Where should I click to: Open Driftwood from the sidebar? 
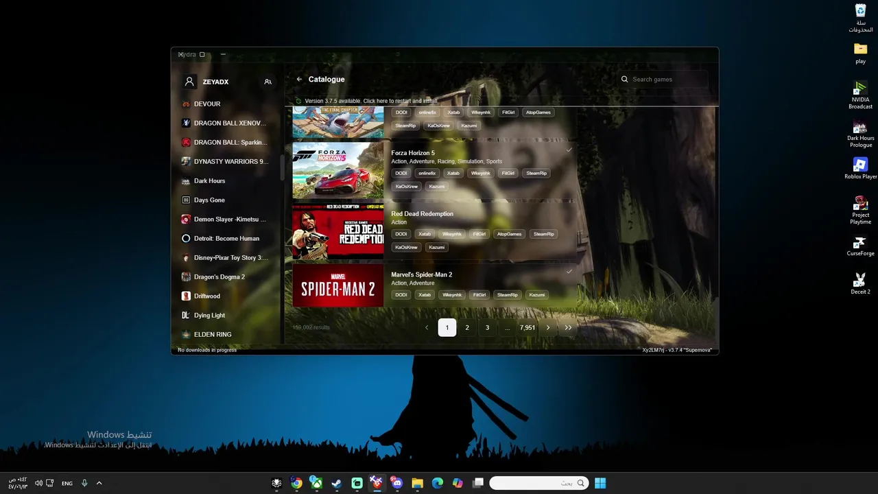point(226,296)
